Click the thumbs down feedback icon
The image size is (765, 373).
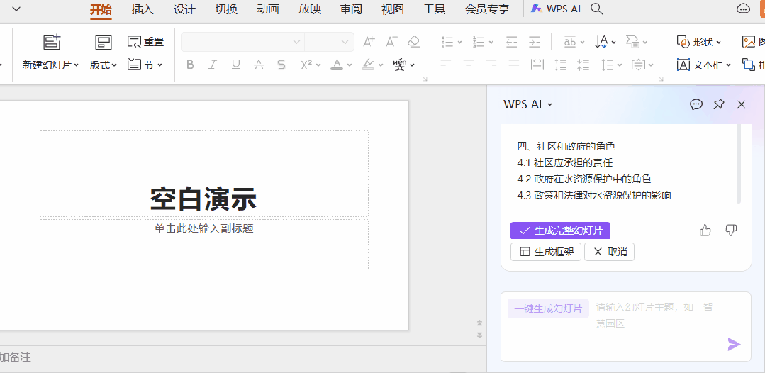pos(731,230)
